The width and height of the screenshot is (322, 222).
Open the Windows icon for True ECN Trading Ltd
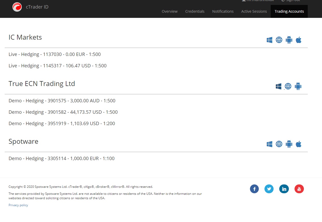click(278, 86)
